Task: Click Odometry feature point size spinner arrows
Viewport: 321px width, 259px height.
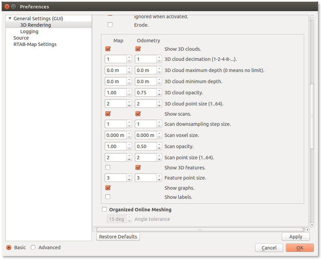Action: point(159,178)
